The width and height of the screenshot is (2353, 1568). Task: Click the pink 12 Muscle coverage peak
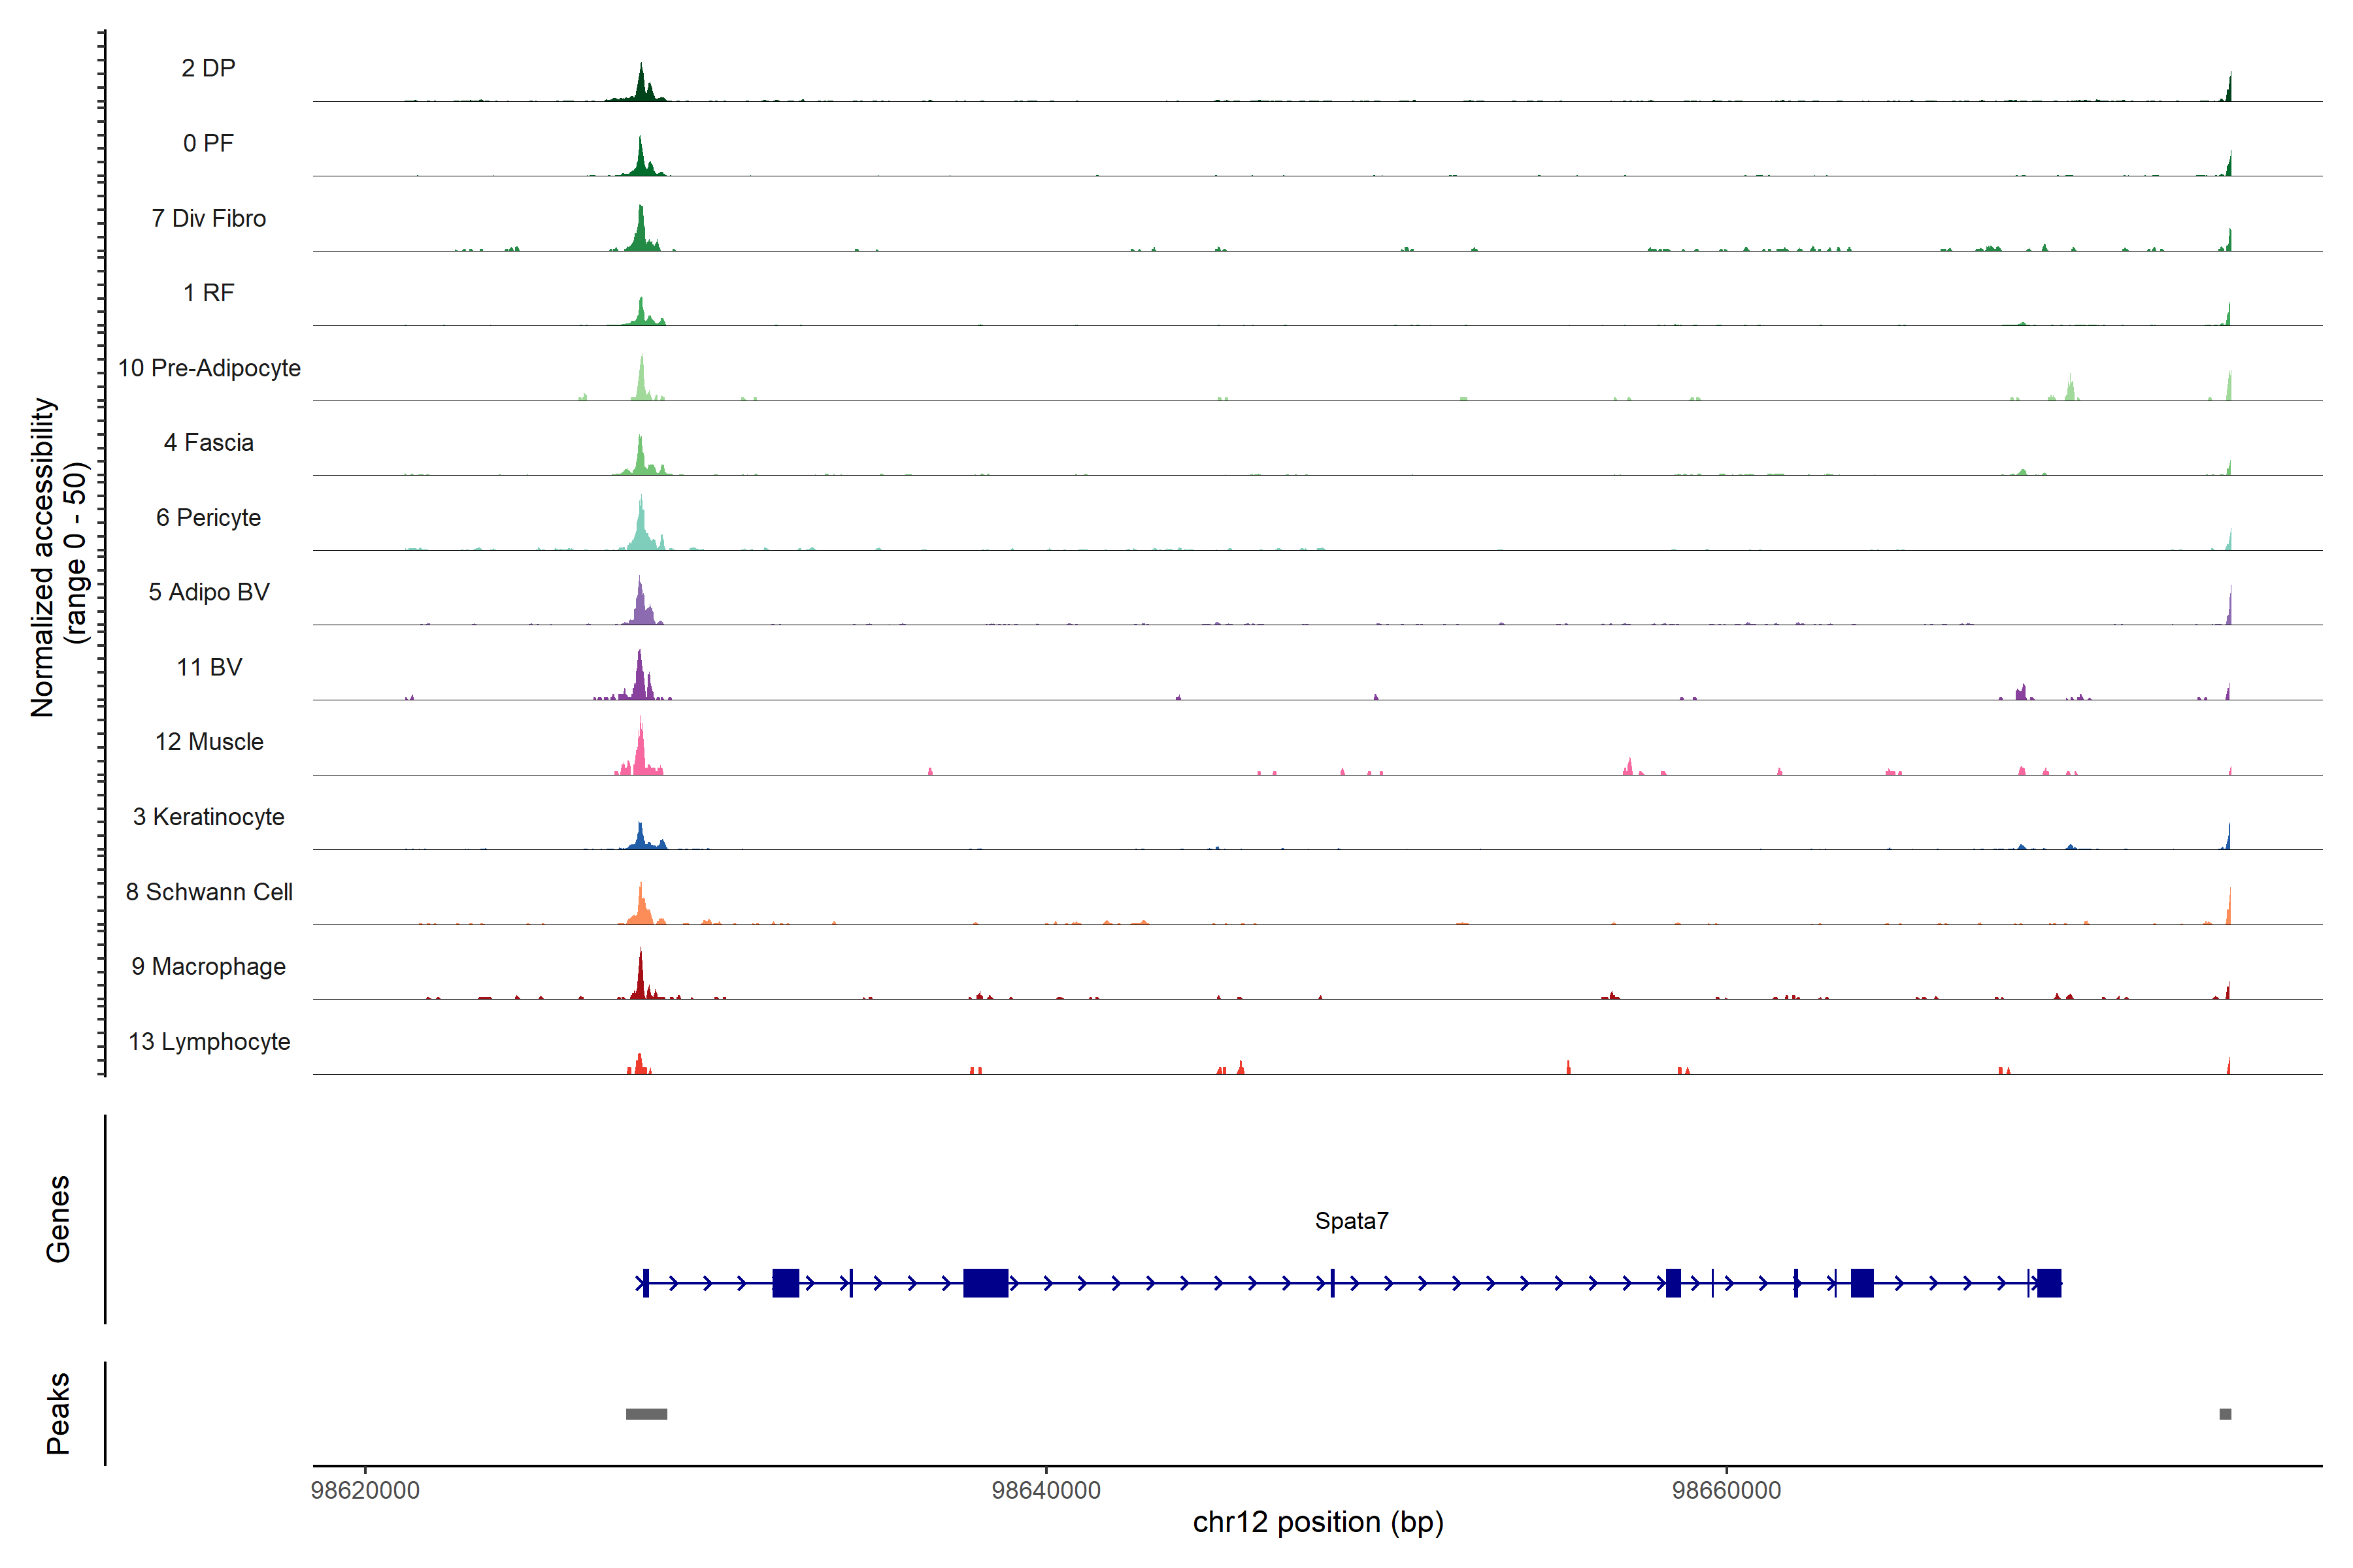641,755
